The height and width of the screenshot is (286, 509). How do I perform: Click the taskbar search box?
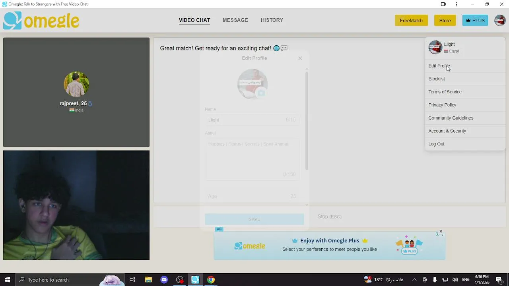coord(70,280)
